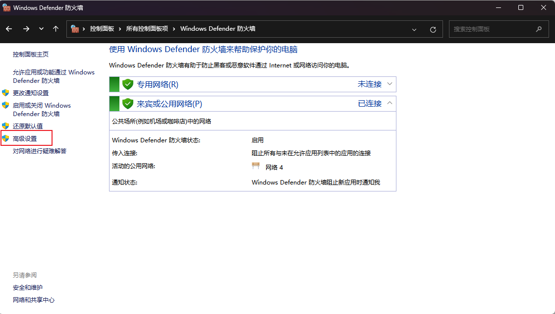Click the shield icon beside 更改通知设置

click(5, 93)
